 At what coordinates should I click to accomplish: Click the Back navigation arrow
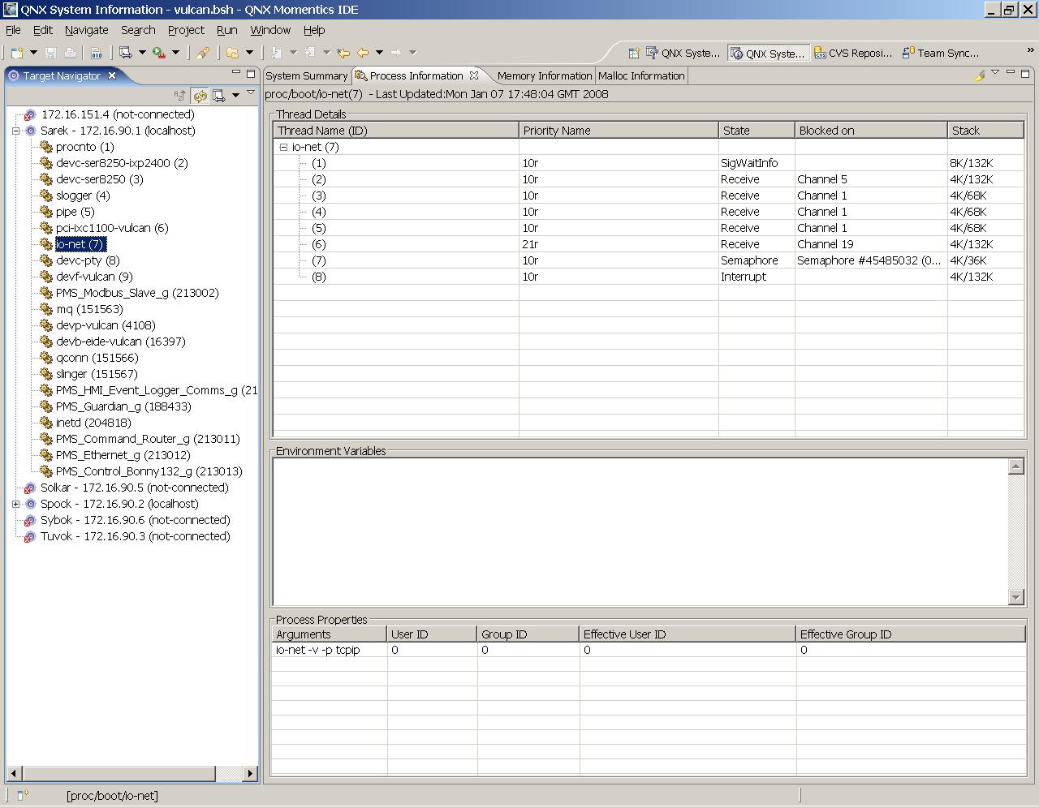point(363,53)
